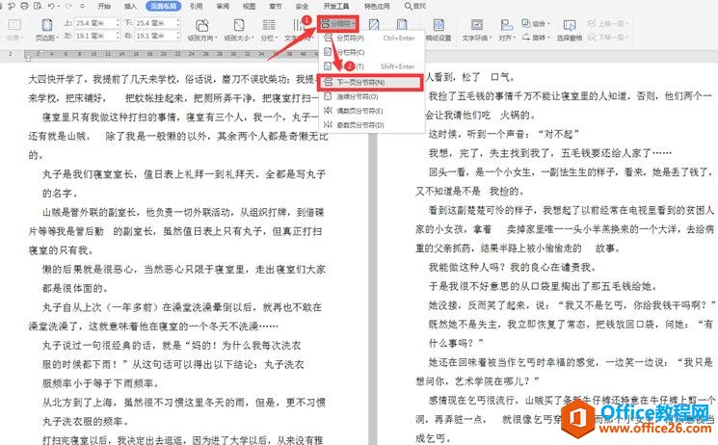Click the Undo arrow icon
This screenshot has width=718, height=445.
51,6
